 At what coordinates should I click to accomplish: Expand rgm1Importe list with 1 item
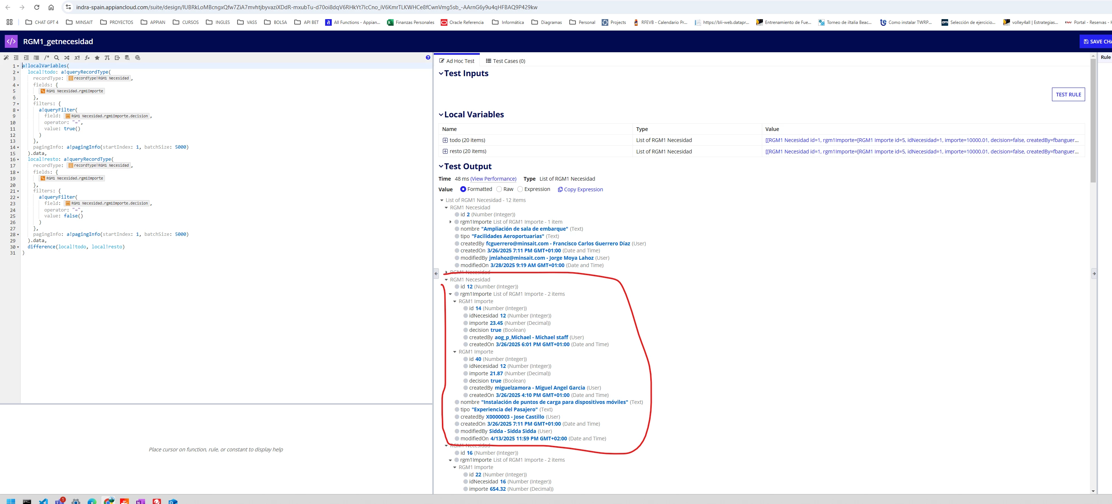coord(451,222)
